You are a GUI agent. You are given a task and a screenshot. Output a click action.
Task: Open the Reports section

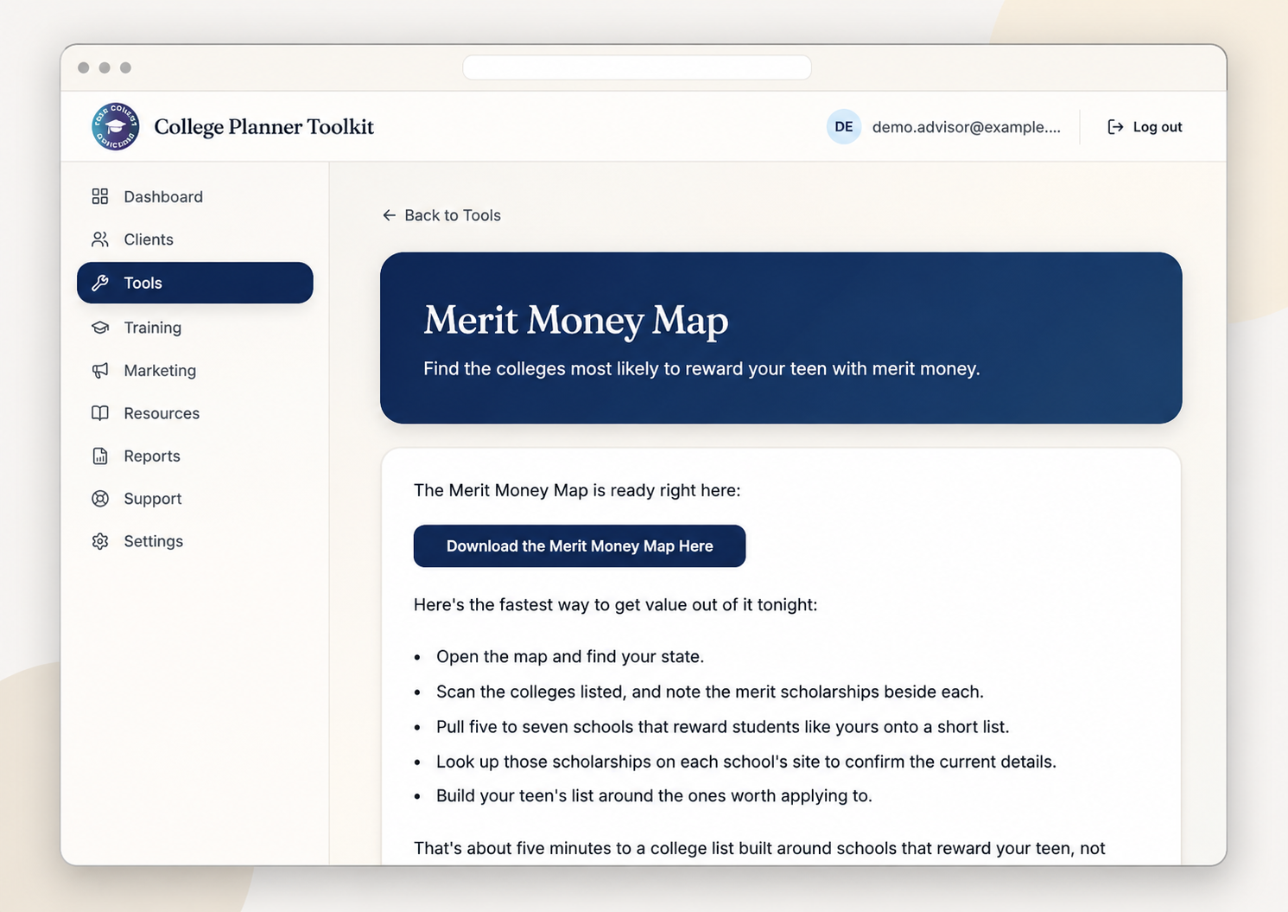[x=195, y=456]
